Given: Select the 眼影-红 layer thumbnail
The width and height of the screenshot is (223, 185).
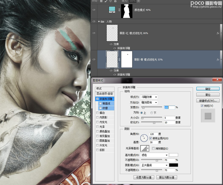Looking at the screenshot, I should [x=112, y=33].
